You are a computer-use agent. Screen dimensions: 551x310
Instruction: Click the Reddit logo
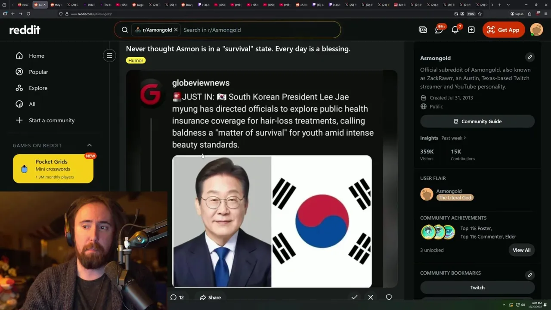[25, 30]
